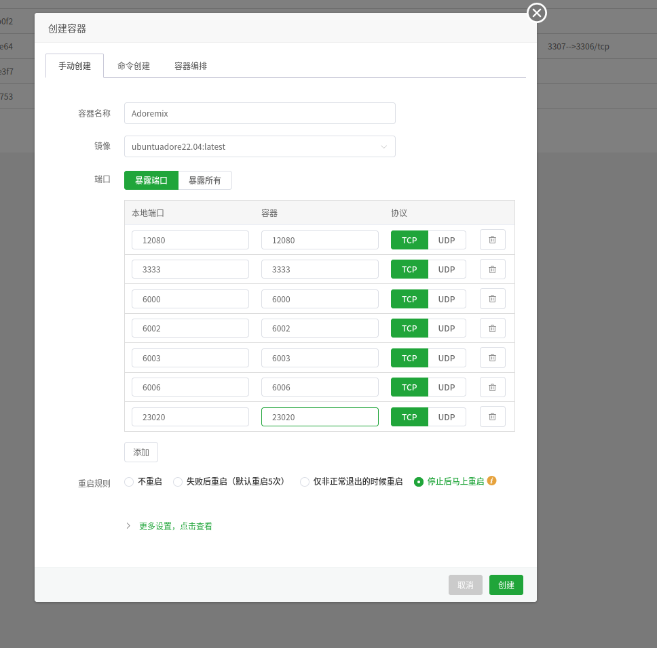Image resolution: width=657 pixels, height=648 pixels.
Task: Select UDP protocol for port 6003
Action: pyautogui.click(x=447, y=358)
